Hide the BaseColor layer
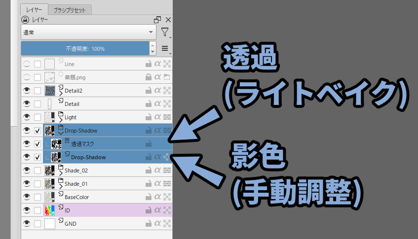Image resolution: width=418 pixels, height=239 pixels. point(27,197)
